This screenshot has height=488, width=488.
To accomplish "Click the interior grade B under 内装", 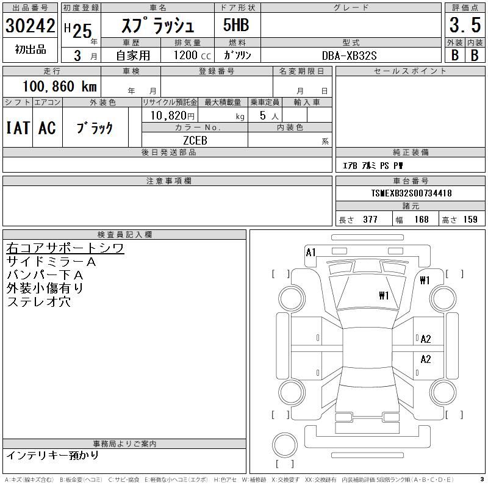I will tap(475, 55).
